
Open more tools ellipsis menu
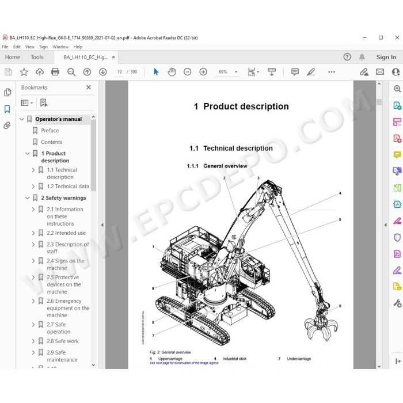tap(332, 72)
